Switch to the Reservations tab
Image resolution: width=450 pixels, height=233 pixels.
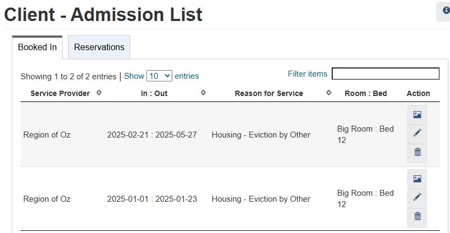(99, 47)
